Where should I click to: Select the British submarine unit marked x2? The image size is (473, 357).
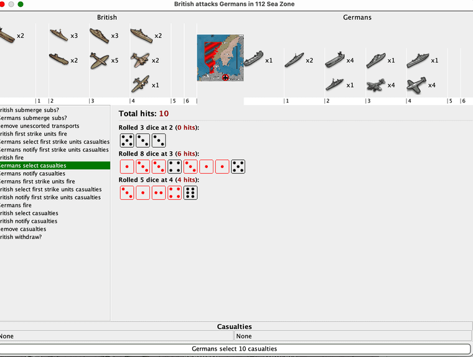pyautogui.click(x=59, y=60)
